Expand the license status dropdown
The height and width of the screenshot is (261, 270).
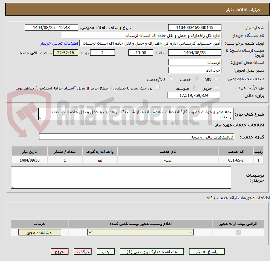point(140,233)
